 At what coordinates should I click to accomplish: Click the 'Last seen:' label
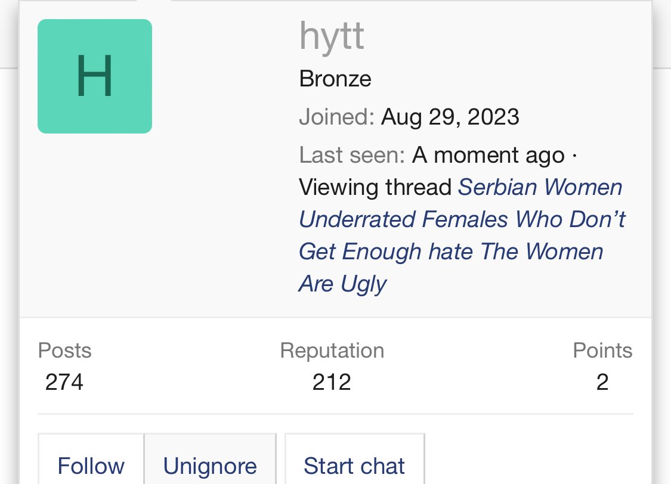click(x=352, y=156)
